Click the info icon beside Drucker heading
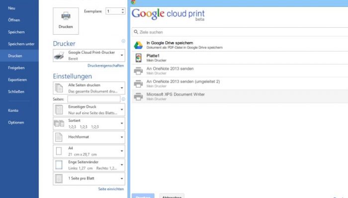 [x=123, y=41]
